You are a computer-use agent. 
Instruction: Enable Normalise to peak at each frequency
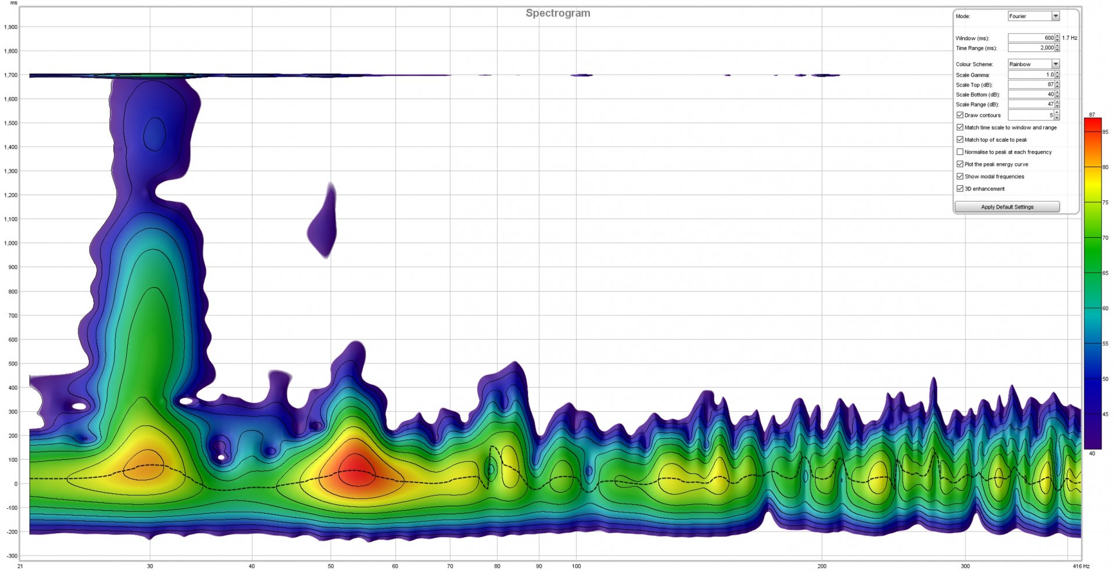[960, 152]
